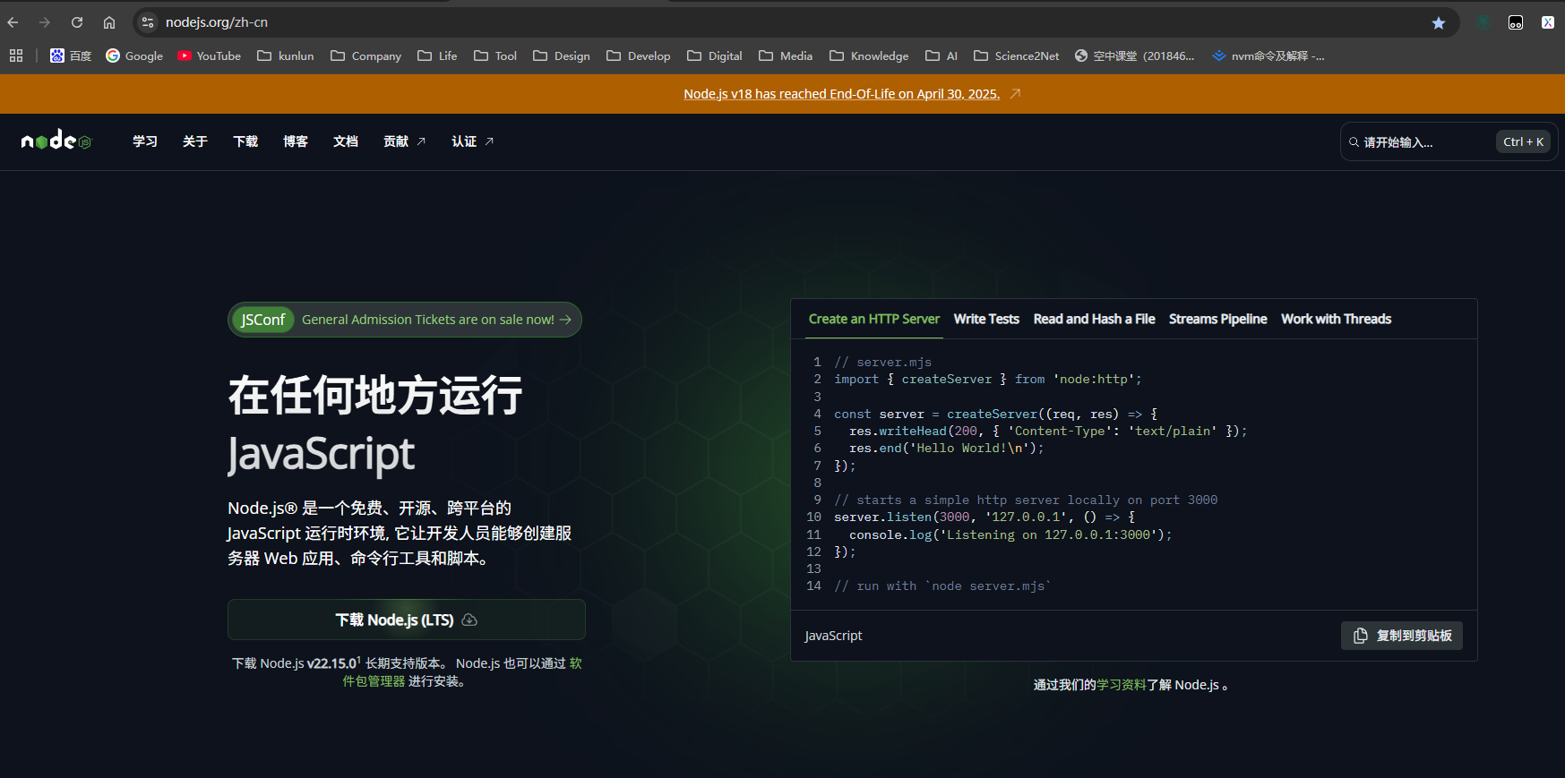Open the 博客 navigation item
The image size is (1565, 778).
pos(296,141)
